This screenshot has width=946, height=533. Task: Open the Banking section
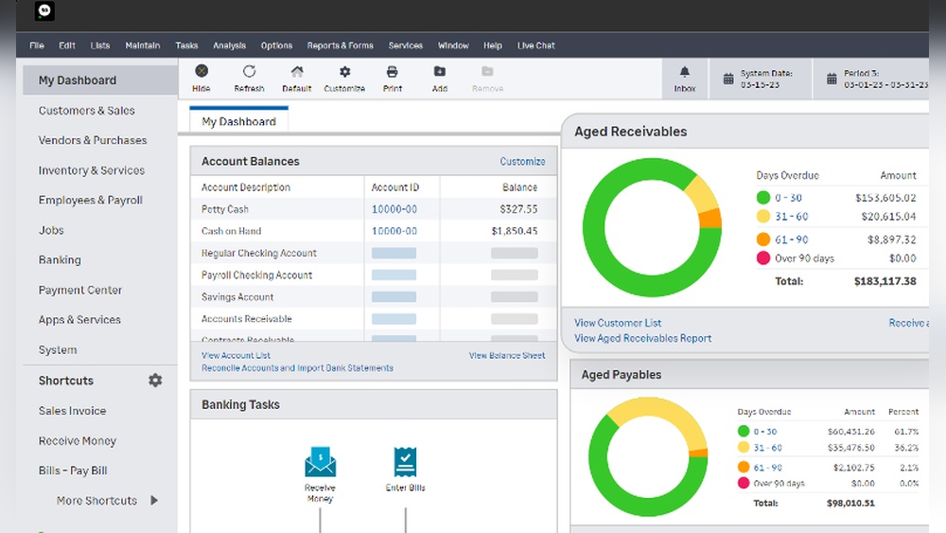click(60, 259)
